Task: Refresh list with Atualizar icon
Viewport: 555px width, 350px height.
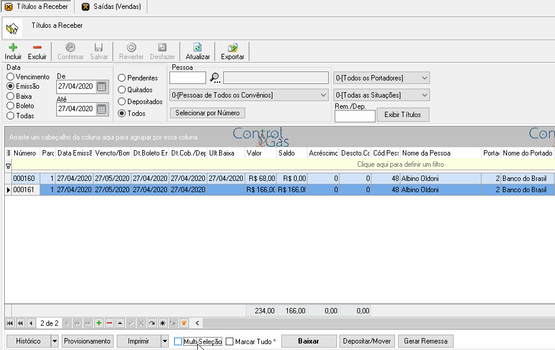Action: (197, 47)
